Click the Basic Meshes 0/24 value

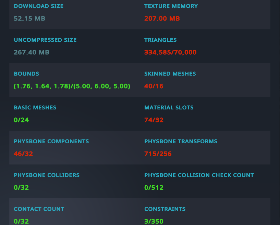(21, 120)
